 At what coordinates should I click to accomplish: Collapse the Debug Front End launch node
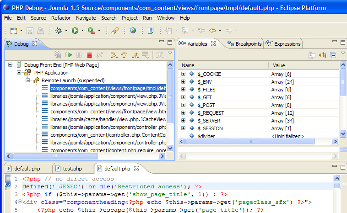pos(10,65)
